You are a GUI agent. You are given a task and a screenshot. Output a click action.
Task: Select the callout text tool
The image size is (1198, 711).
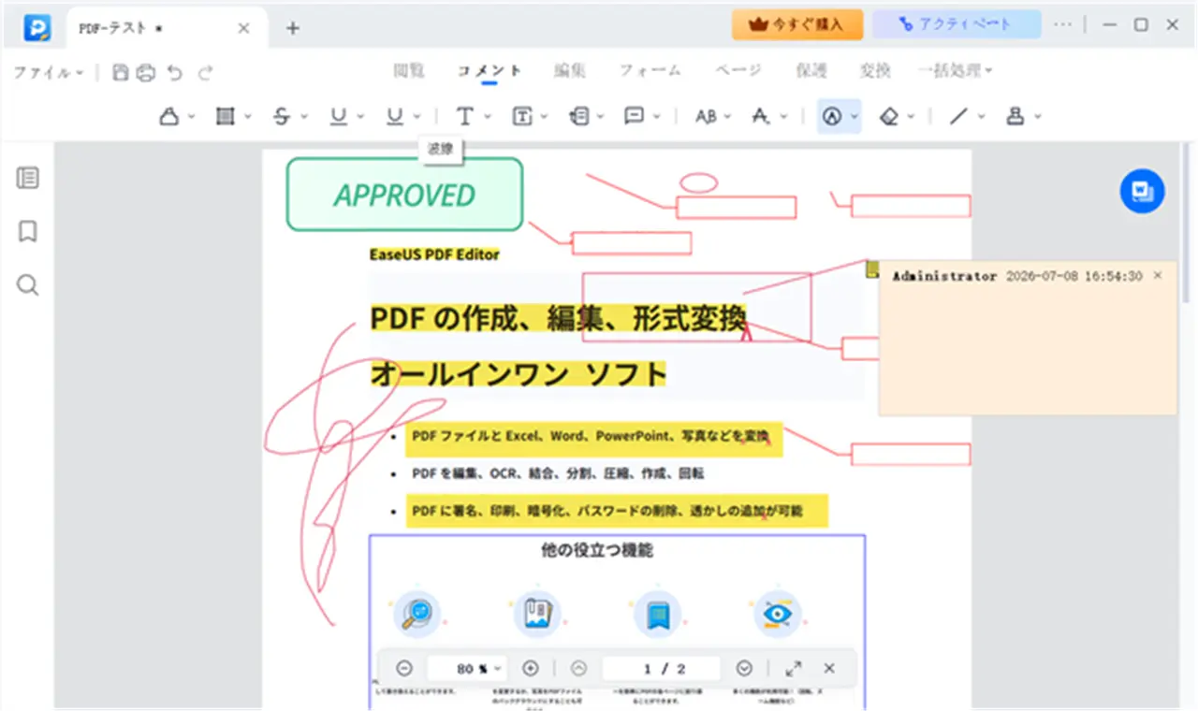click(x=578, y=116)
